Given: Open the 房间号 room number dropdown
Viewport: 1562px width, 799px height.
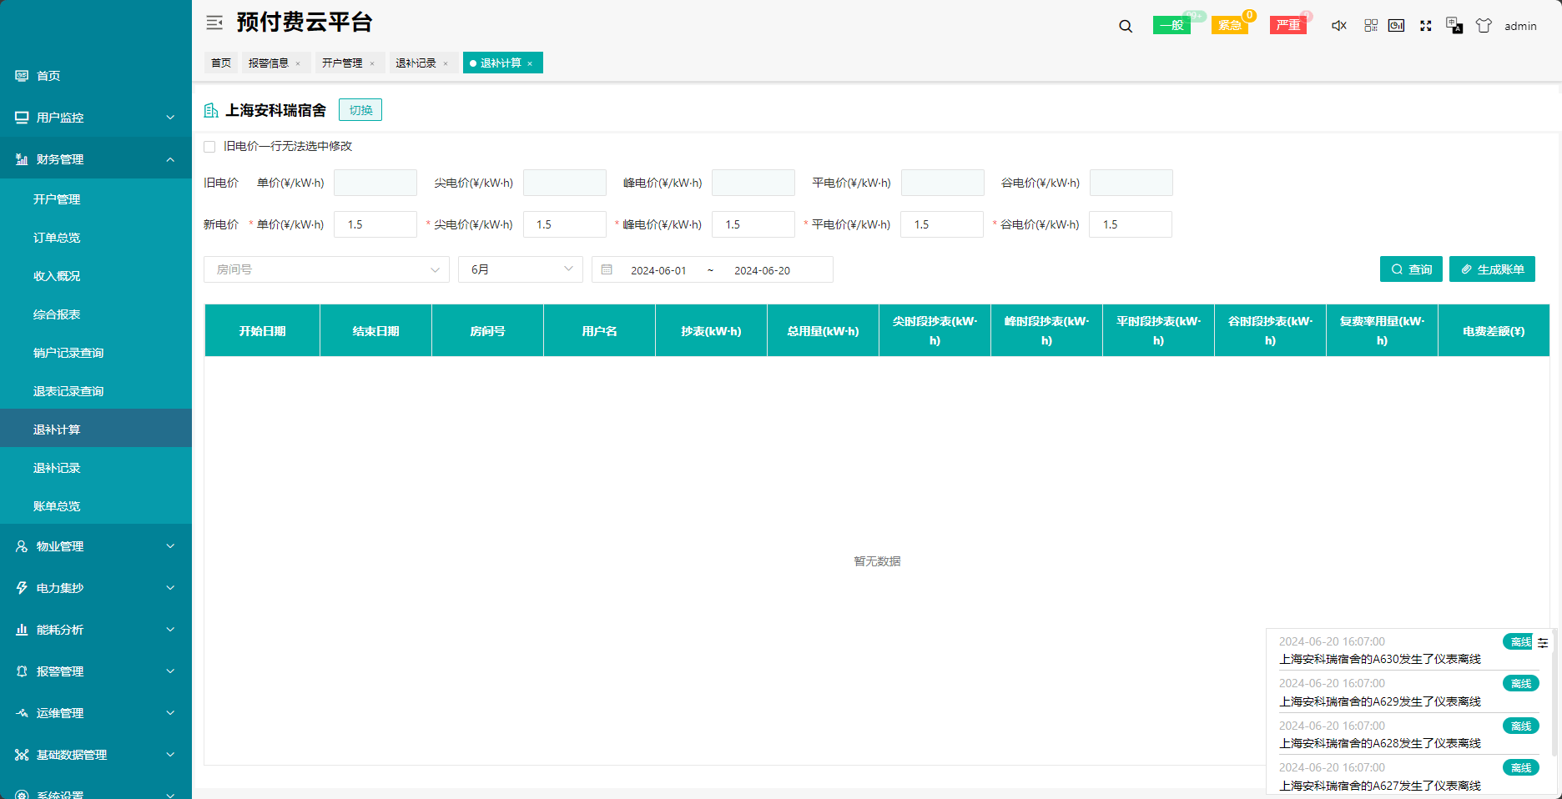Looking at the screenshot, I should pyautogui.click(x=326, y=269).
